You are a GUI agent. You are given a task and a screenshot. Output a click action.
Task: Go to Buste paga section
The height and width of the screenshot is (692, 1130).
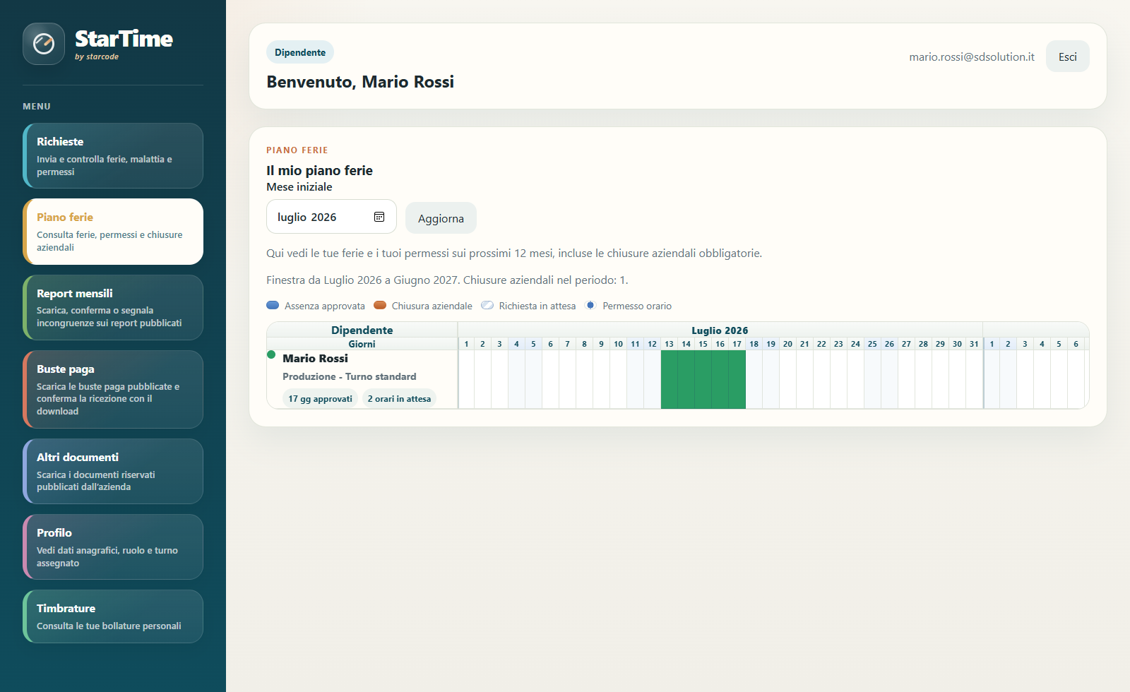[x=113, y=389]
